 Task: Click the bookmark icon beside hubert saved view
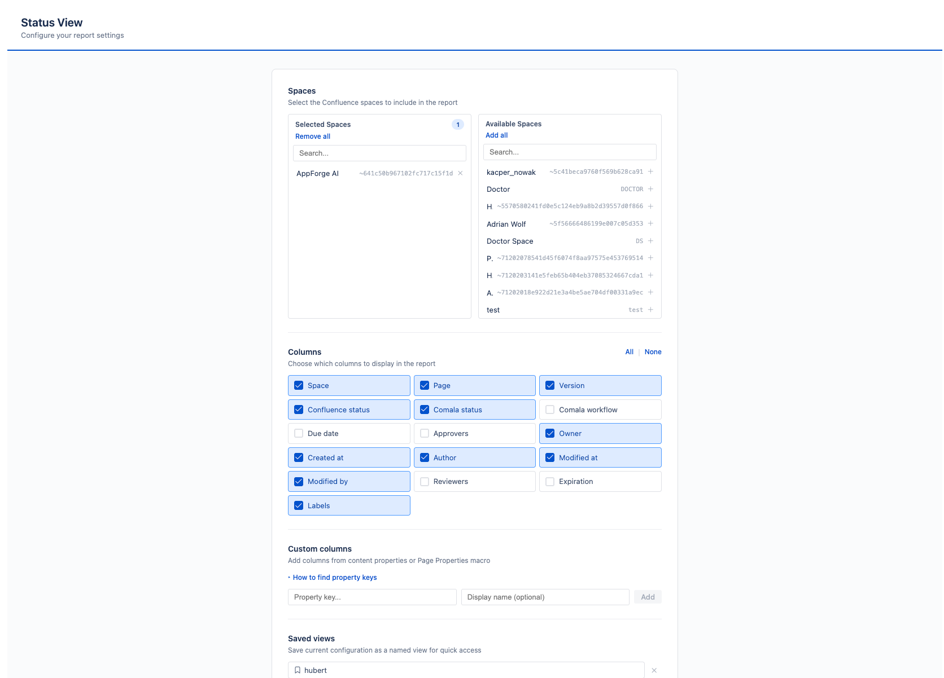click(x=298, y=670)
